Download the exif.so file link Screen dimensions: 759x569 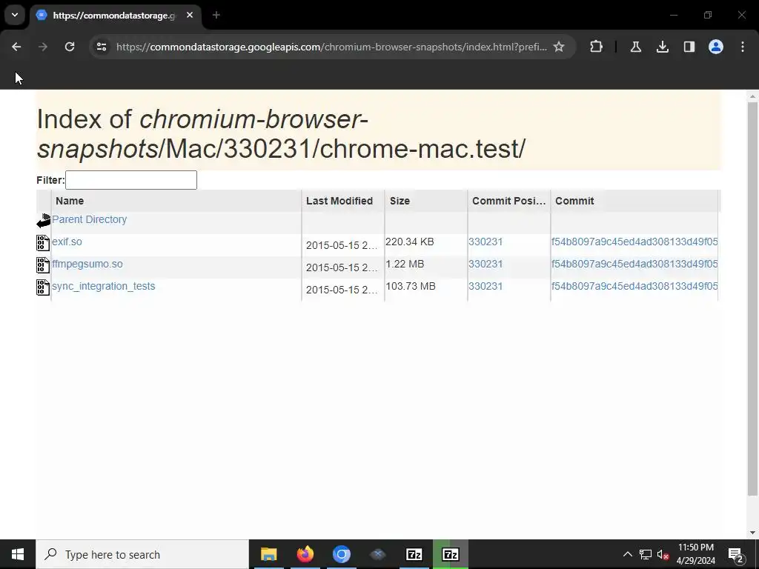[x=67, y=242]
